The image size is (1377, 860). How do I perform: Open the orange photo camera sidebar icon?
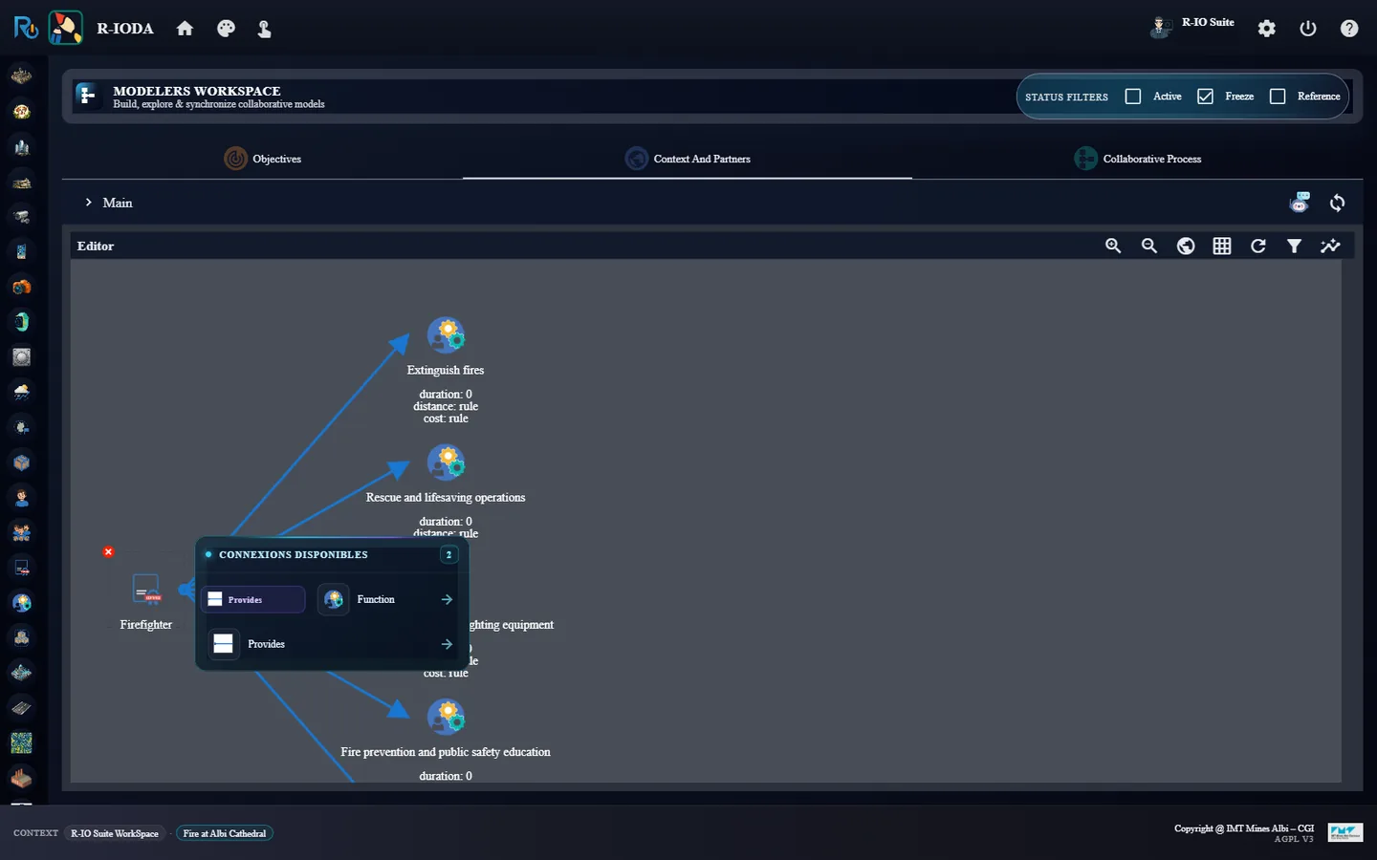click(21, 287)
